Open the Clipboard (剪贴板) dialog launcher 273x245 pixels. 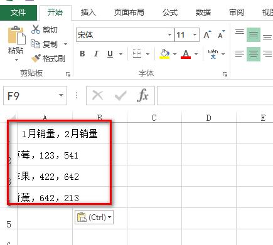coord(68,74)
